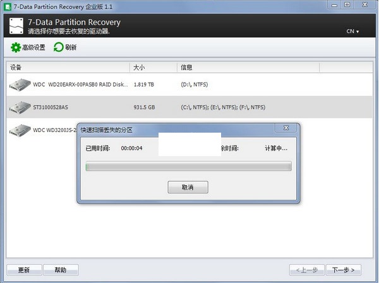Viewport: 379px width, 283px height.
Task: Select the WDC WD3200JS drive icon
Action: click(x=20, y=131)
